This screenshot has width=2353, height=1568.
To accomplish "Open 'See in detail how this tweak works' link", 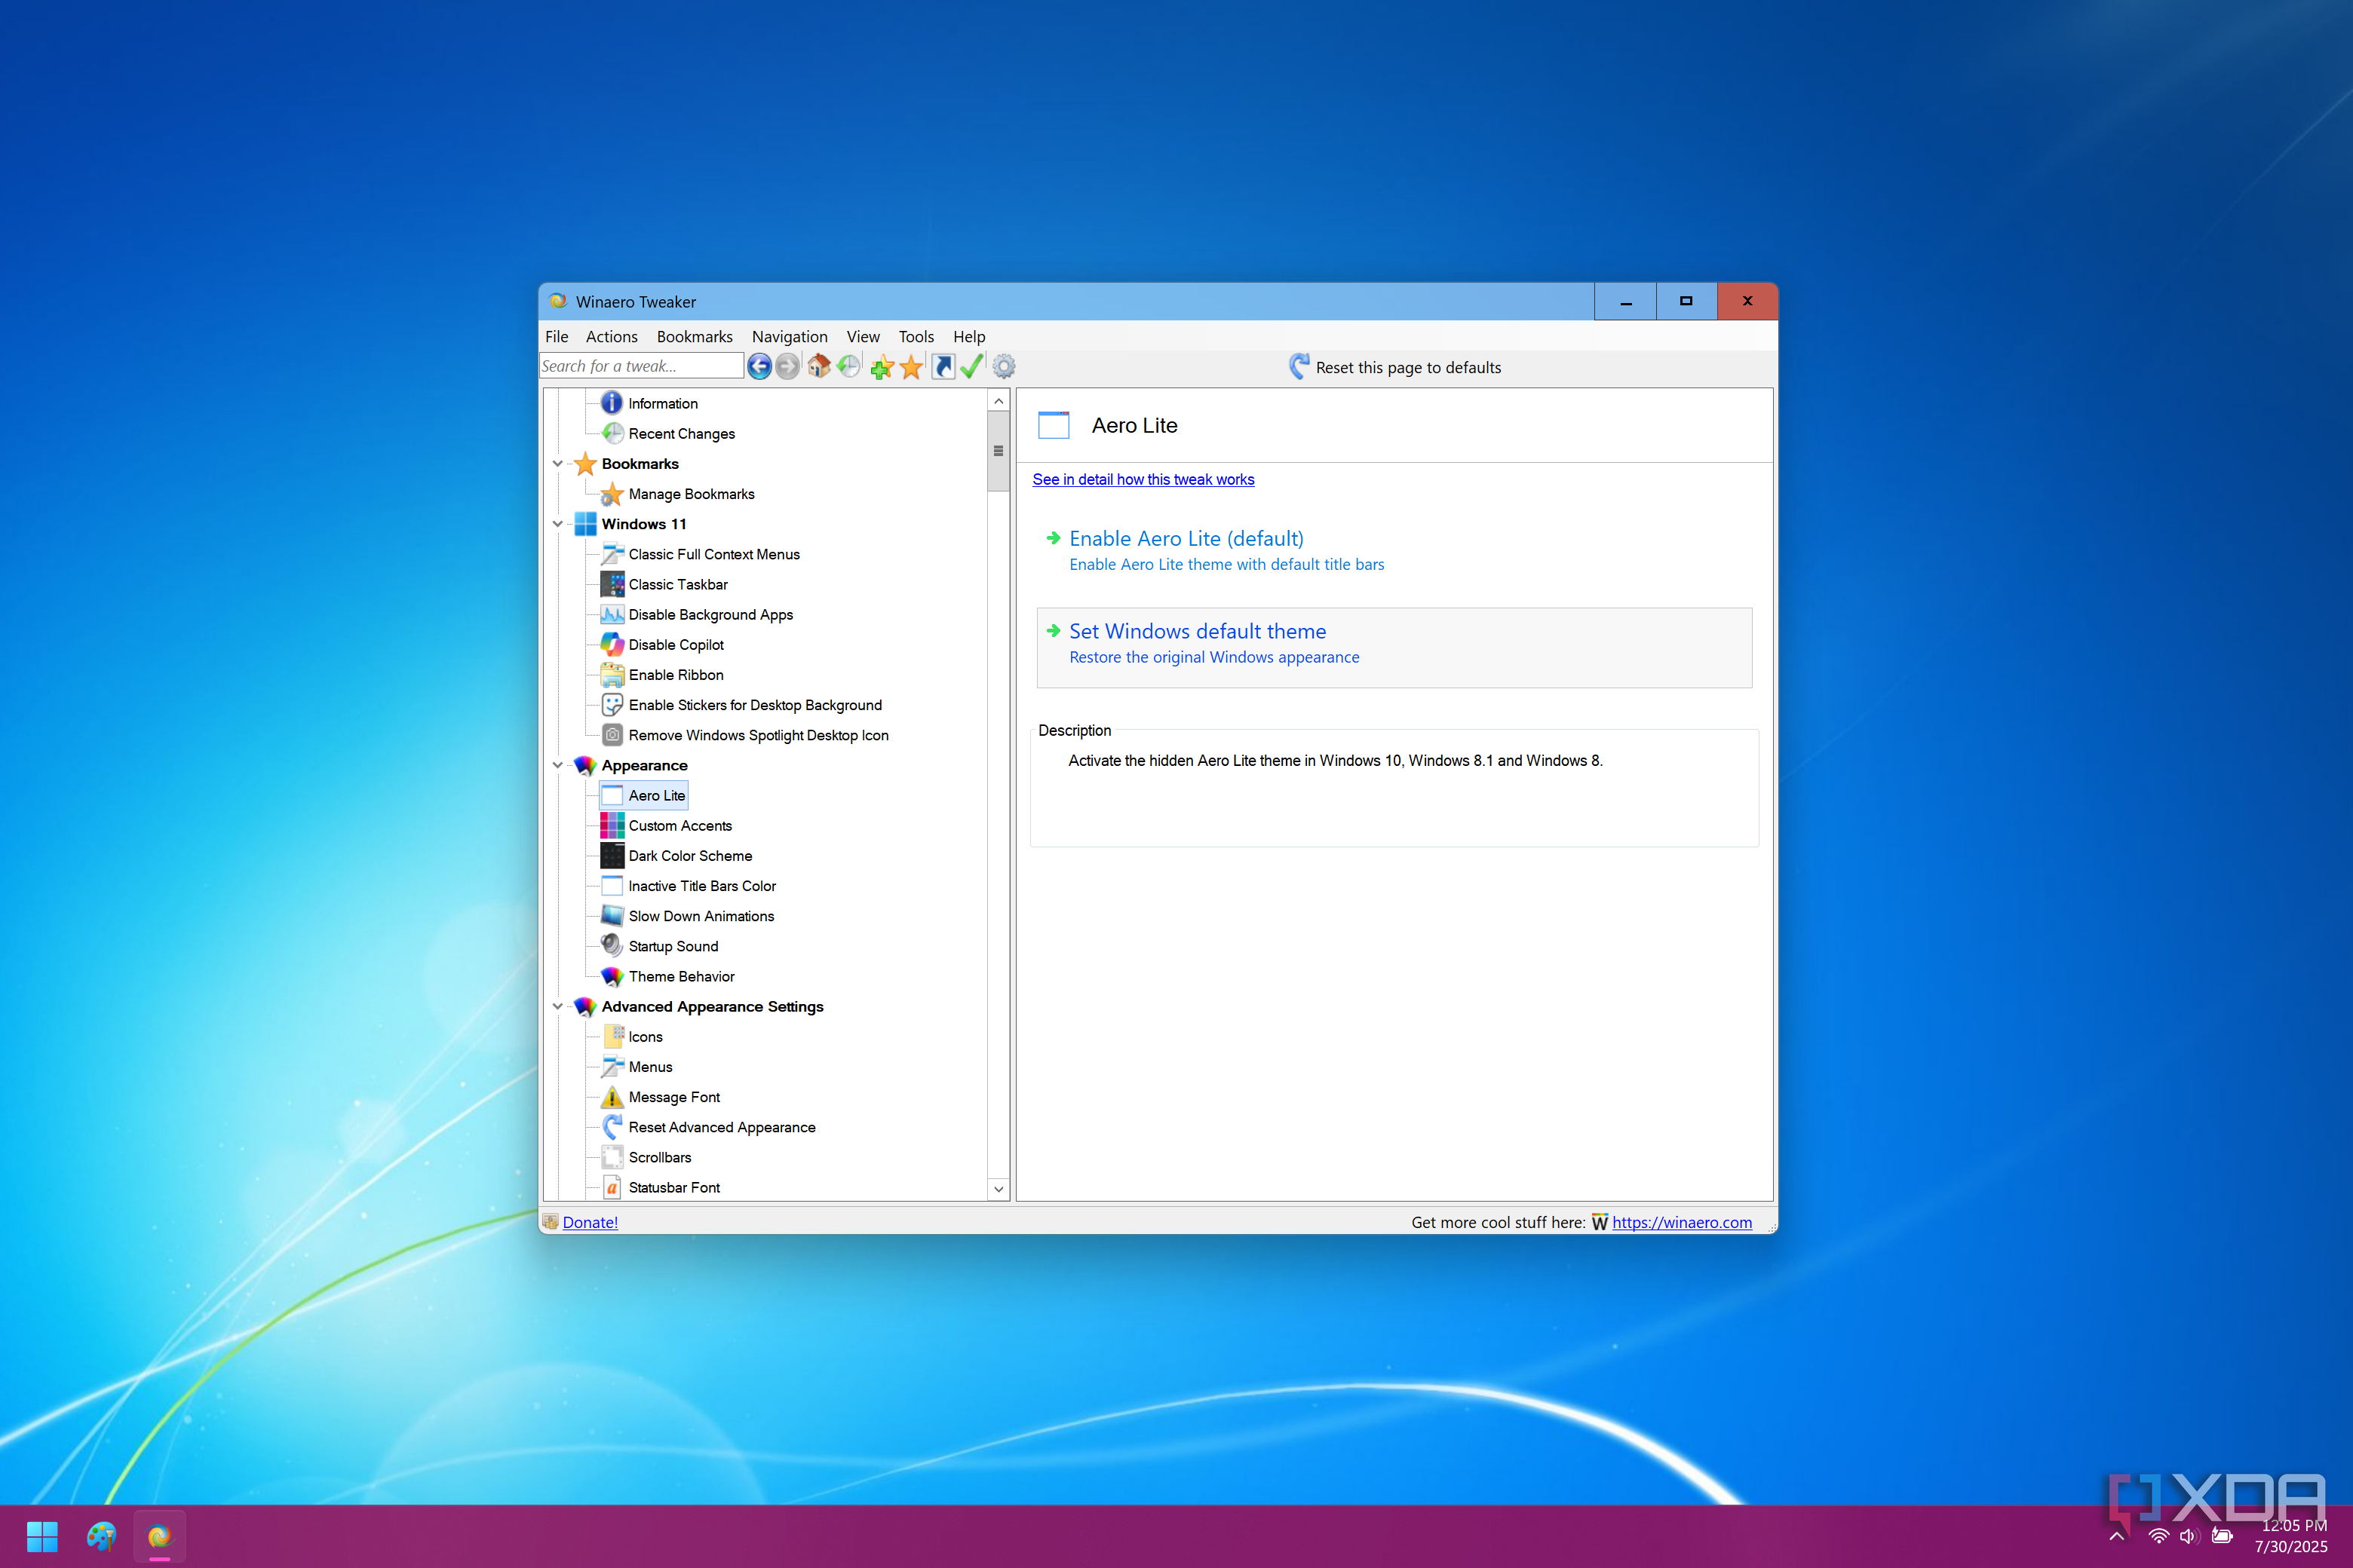I will coord(1143,480).
